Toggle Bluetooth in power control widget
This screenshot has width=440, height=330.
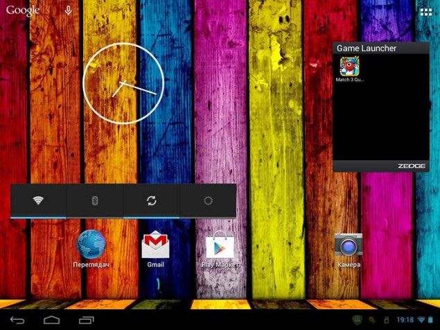95,200
